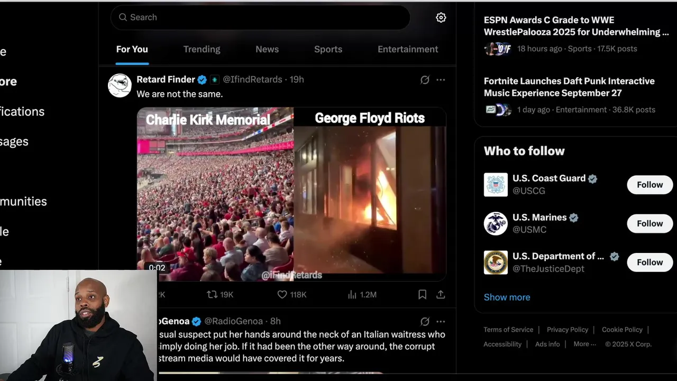This screenshot has height=381, width=677.
Task: Open Explore settings gear icon
Action: [x=441, y=17]
